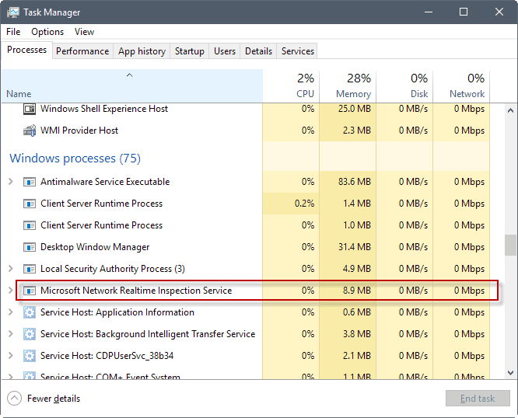
Task: Open the Options menu
Action: point(47,32)
